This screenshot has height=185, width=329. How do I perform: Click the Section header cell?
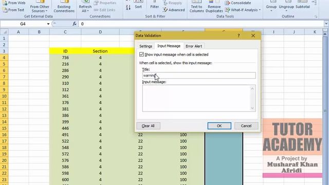tap(100, 51)
